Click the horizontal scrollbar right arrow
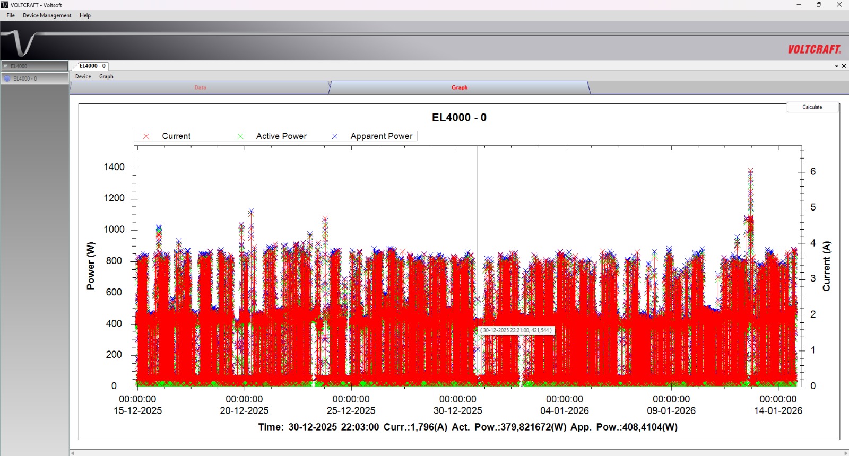The width and height of the screenshot is (849, 456). [x=846, y=453]
